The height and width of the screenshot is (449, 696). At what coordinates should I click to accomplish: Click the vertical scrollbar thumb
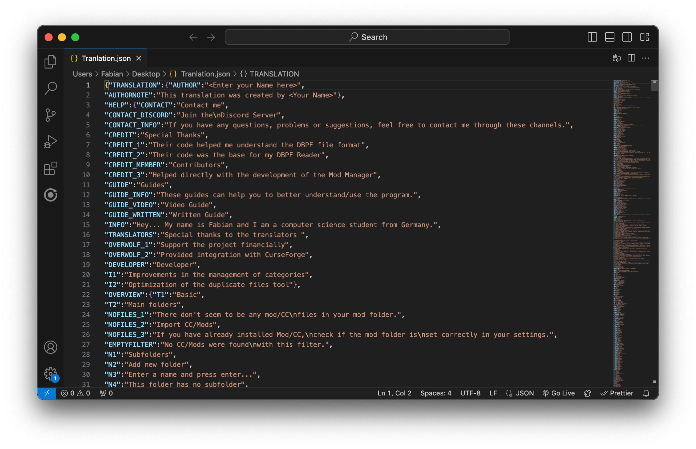pos(654,86)
